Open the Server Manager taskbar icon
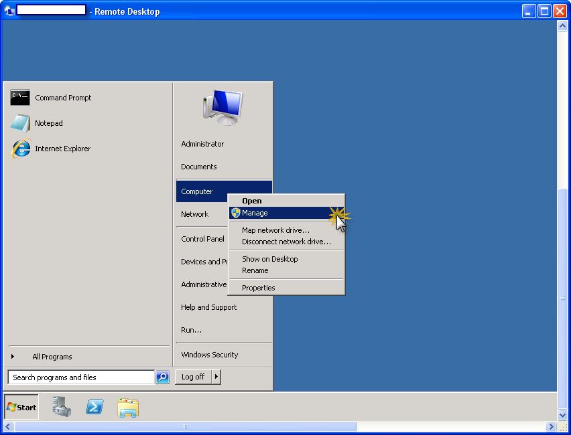Viewport: 571px width, 435px height. pos(61,407)
